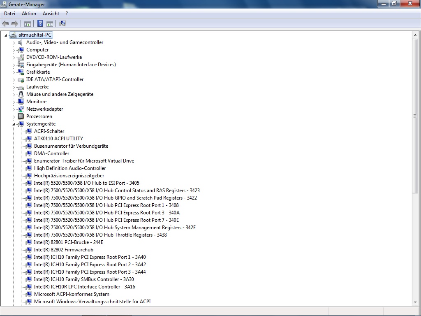
Task: Open the Aktion menu
Action: pos(29,14)
